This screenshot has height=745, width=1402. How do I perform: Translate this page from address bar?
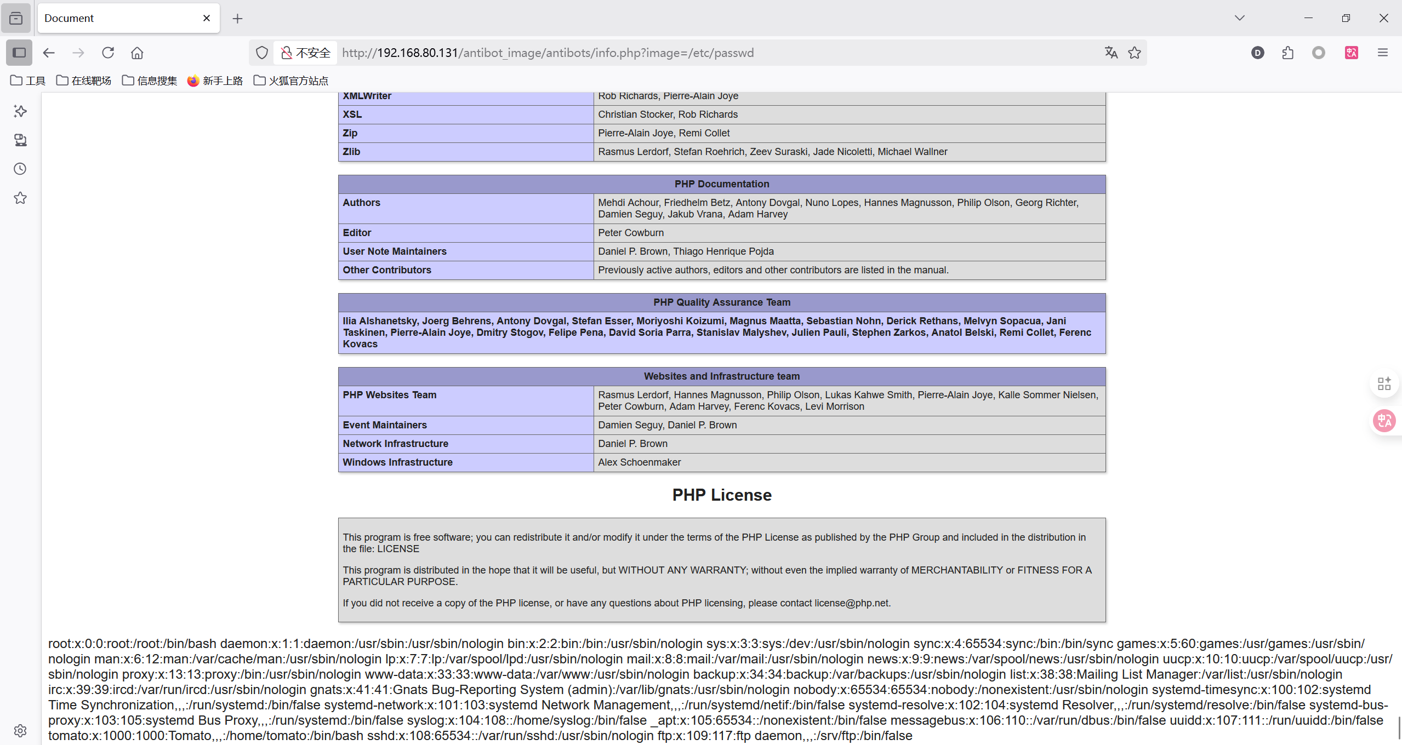point(1111,53)
